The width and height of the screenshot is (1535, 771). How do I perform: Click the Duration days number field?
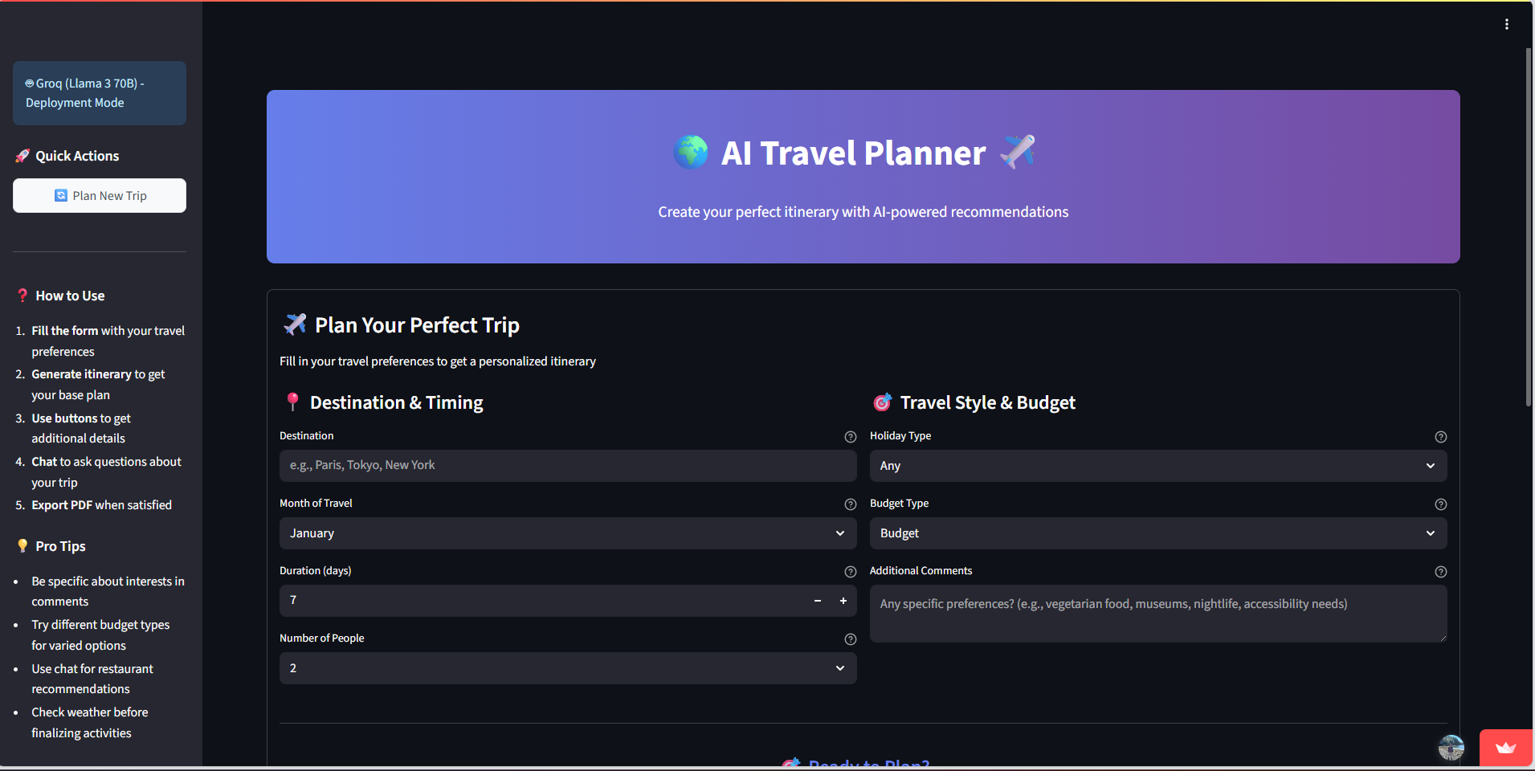[542, 601]
